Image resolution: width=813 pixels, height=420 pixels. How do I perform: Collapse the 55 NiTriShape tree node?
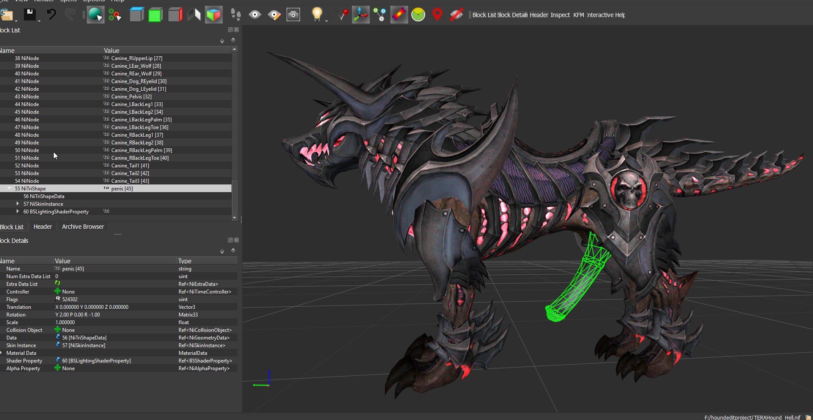[9, 188]
